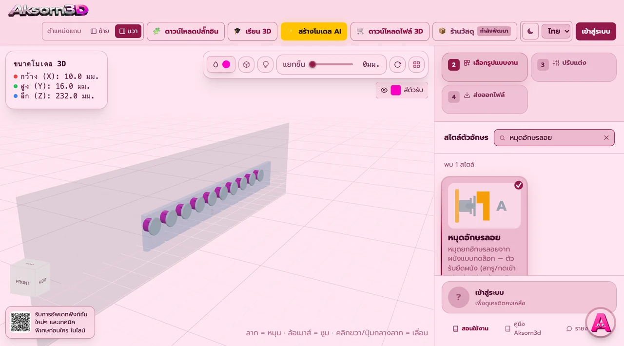This screenshot has height=346, width=624.
Task: Go to step 3 ปรับแต่ง
Action: pos(574,67)
